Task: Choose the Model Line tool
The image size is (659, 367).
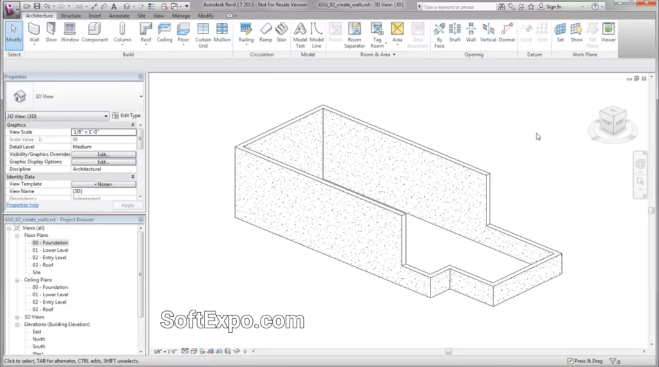Action: pos(317,35)
